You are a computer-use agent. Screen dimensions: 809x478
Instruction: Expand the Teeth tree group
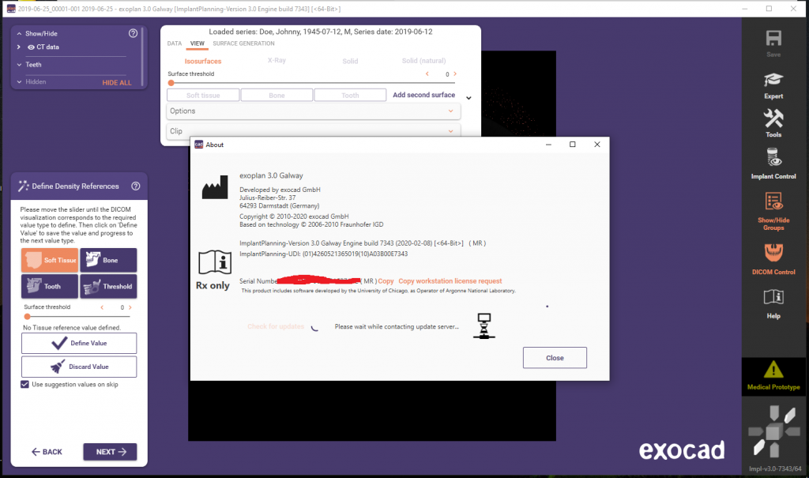click(x=18, y=65)
